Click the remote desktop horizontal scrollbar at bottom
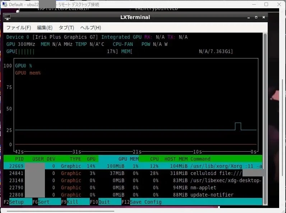286x213 pixels. pyautogui.click(x=60, y=211)
